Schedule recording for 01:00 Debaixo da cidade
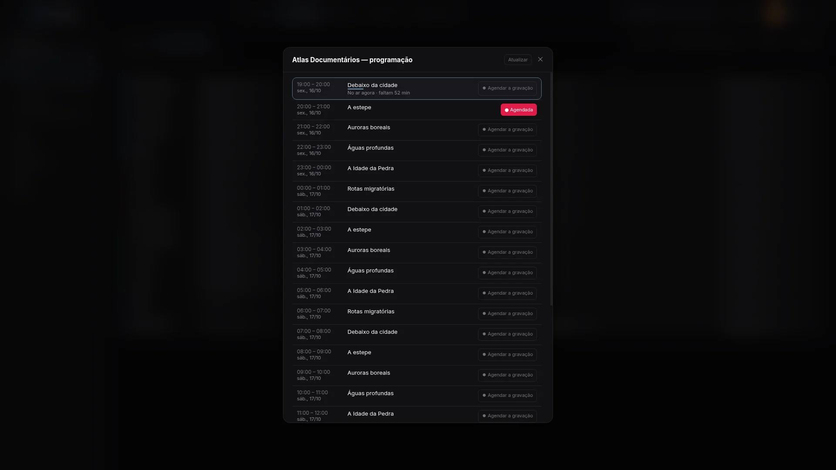Image resolution: width=836 pixels, height=470 pixels. [x=507, y=211]
